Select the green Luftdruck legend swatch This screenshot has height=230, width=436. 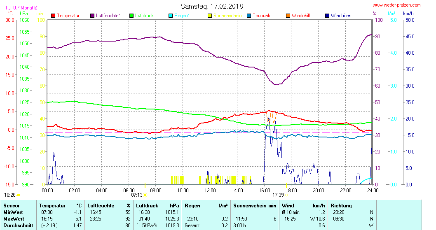[x=131, y=16]
